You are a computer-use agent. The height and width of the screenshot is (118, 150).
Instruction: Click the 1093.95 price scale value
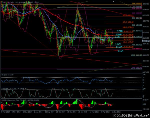click(x=146, y=66)
